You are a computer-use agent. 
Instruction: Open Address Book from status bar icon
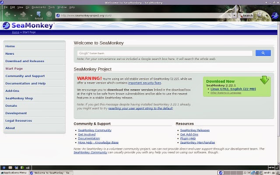pyautogui.click(x=22, y=168)
